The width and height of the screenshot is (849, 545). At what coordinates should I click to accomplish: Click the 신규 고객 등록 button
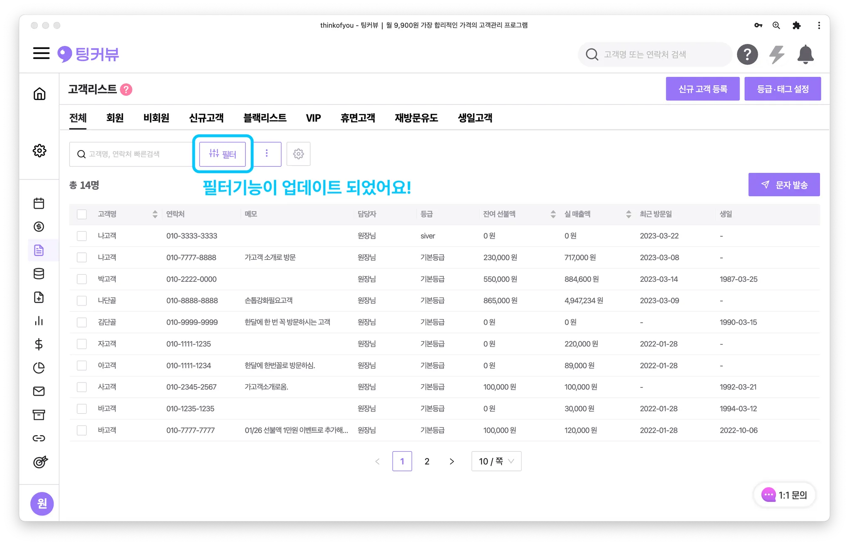click(x=702, y=89)
